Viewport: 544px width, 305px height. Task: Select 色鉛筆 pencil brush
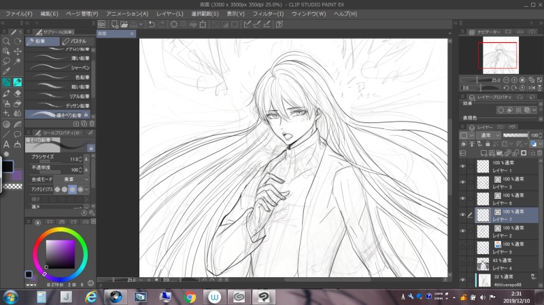click(58, 77)
